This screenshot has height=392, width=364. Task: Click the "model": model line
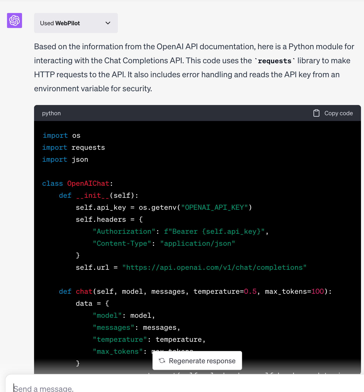(x=124, y=315)
